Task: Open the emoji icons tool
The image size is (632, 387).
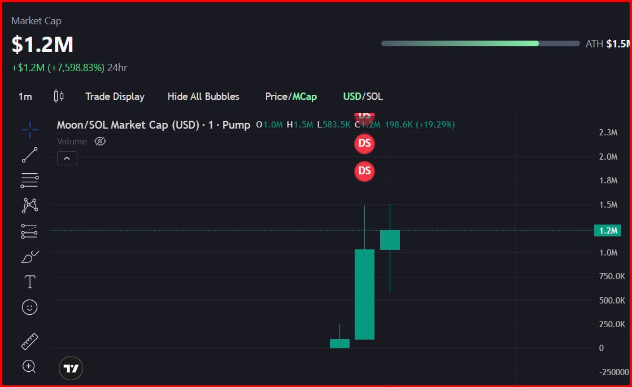Action: coord(30,307)
